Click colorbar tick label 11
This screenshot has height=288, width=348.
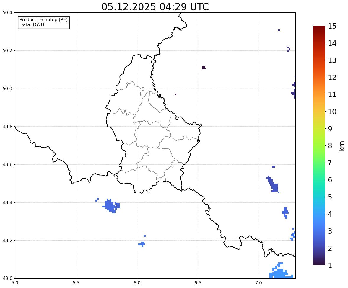(332, 94)
